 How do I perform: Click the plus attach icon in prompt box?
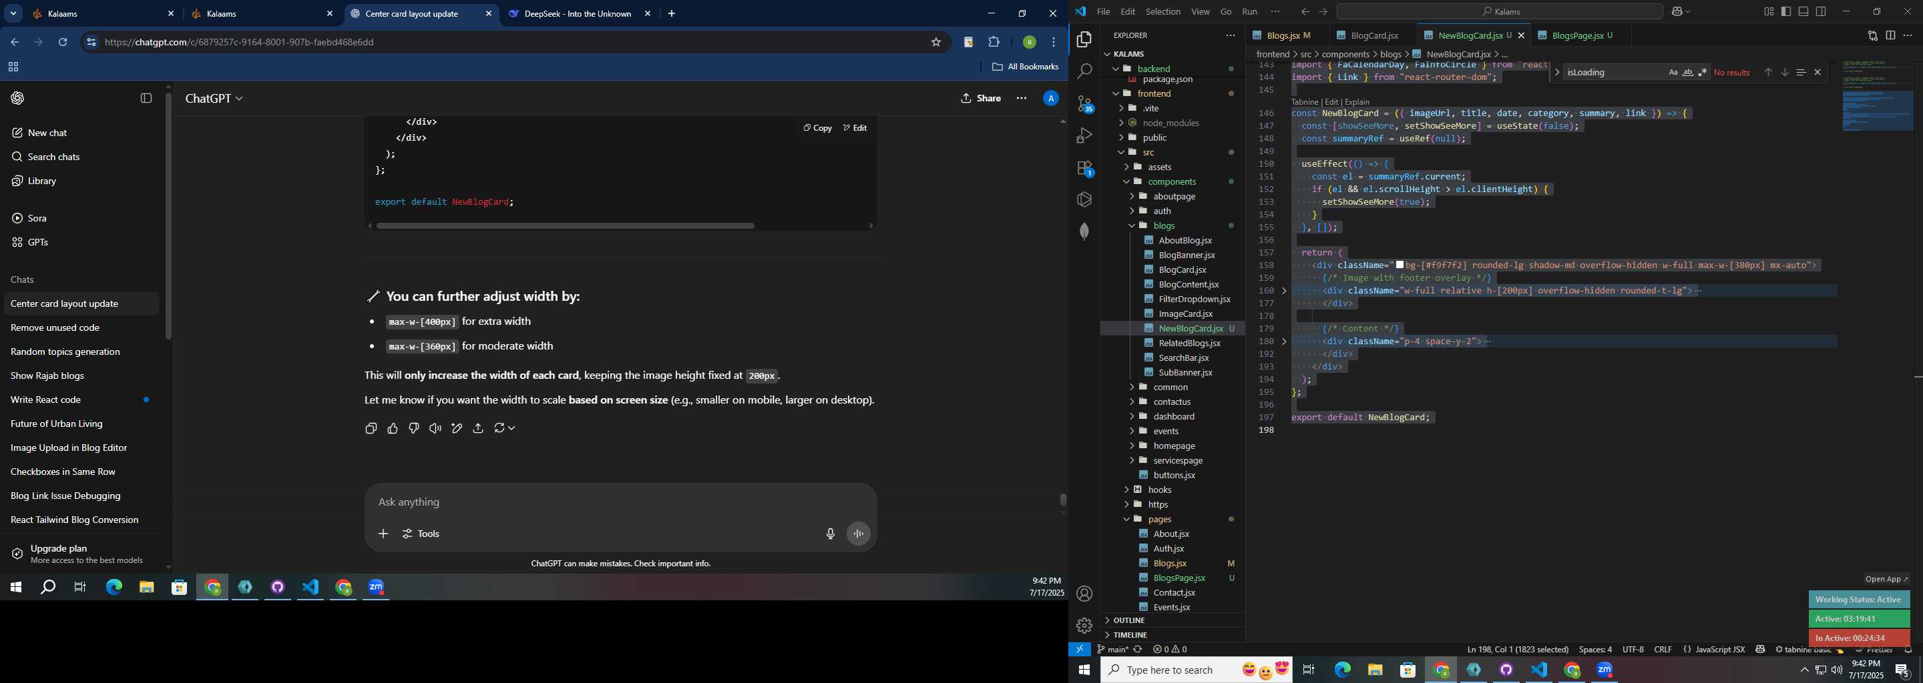click(383, 534)
